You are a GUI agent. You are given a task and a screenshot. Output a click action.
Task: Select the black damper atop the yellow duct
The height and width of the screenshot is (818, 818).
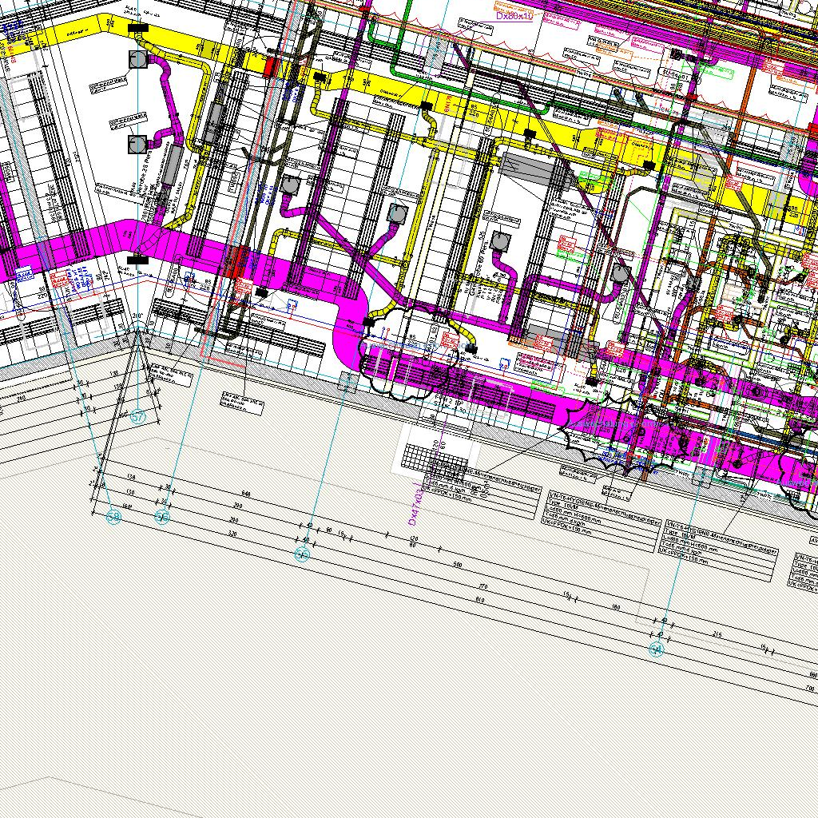[x=137, y=29]
